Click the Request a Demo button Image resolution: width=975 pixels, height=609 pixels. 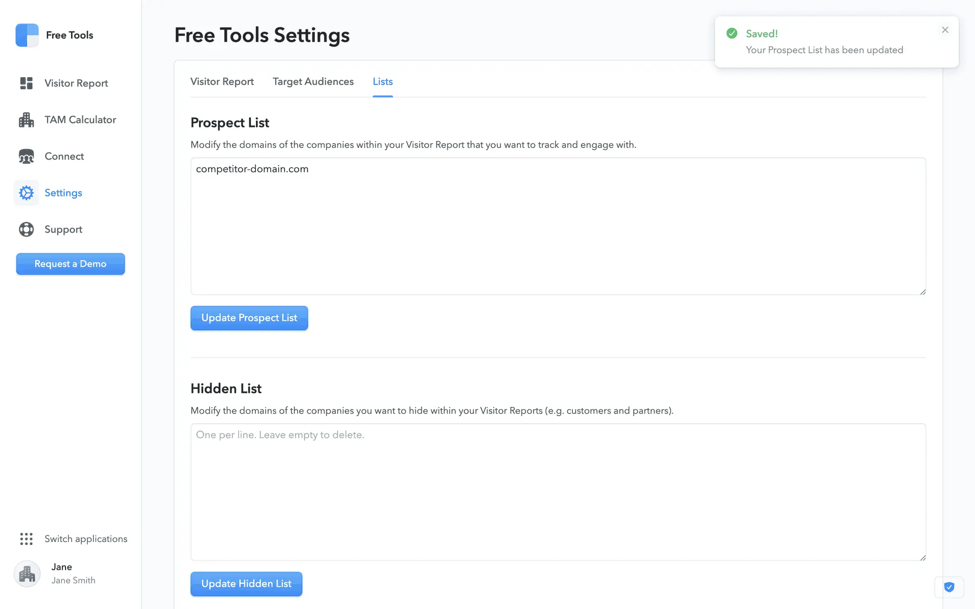[x=71, y=264]
